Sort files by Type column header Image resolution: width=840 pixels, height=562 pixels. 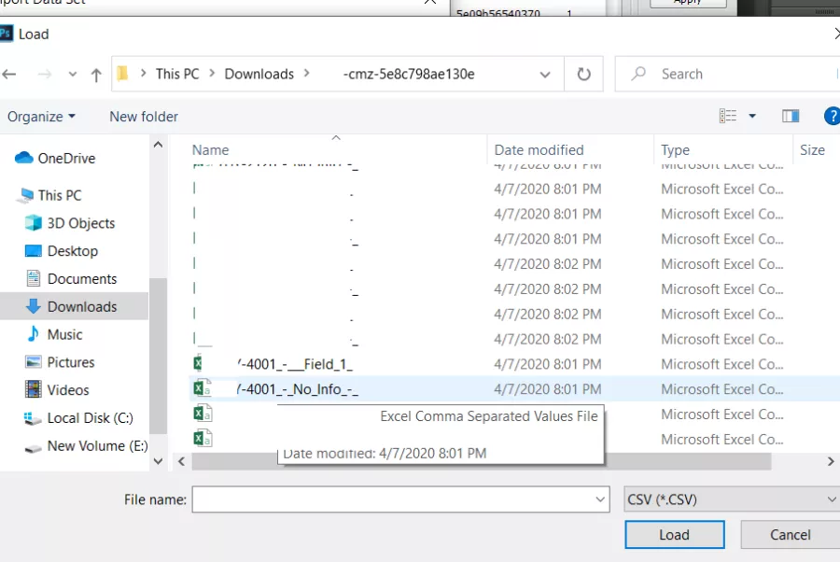tap(675, 149)
